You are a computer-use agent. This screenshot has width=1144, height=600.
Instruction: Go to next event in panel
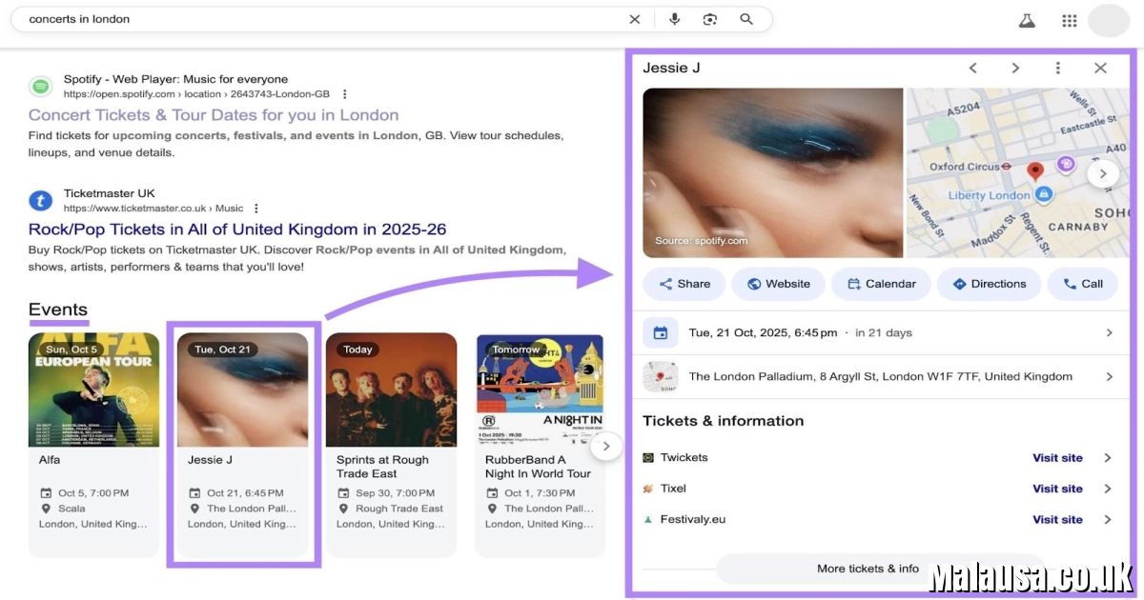1015,68
